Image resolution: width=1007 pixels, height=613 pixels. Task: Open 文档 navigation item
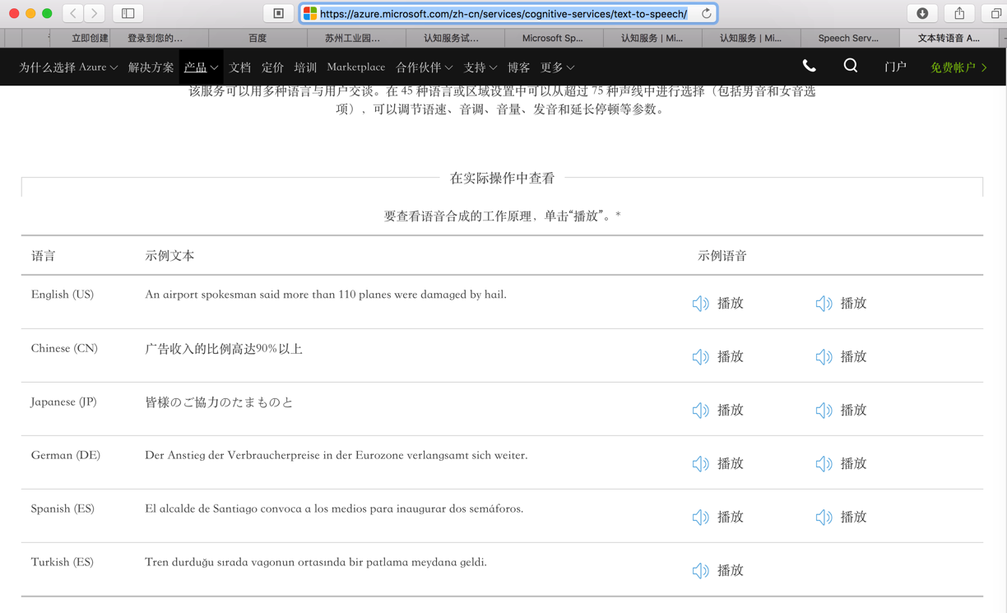pos(240,67)
